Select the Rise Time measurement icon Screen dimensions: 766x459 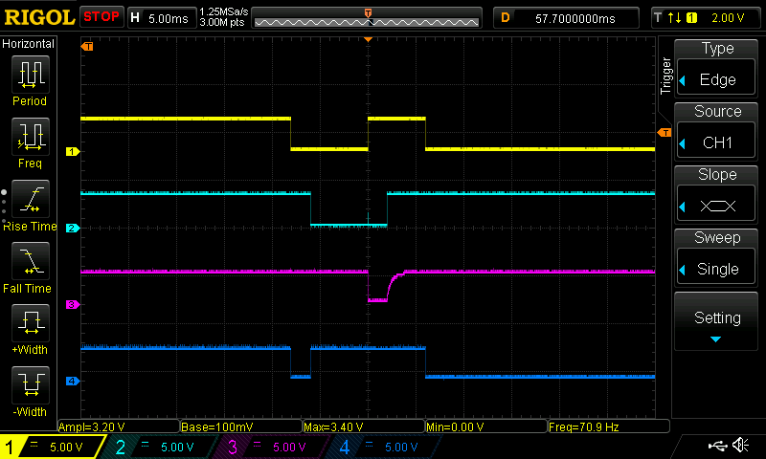(x=31, y=199)
